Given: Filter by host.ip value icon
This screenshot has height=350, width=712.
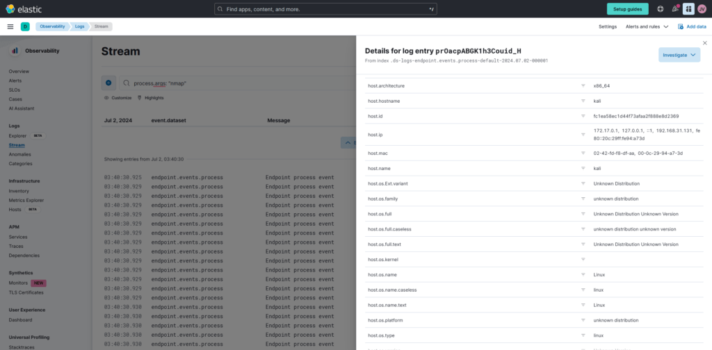Looking at the screenshot, I should pos(583,135).
